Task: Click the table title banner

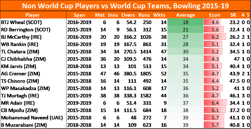Action: [125, 6]
